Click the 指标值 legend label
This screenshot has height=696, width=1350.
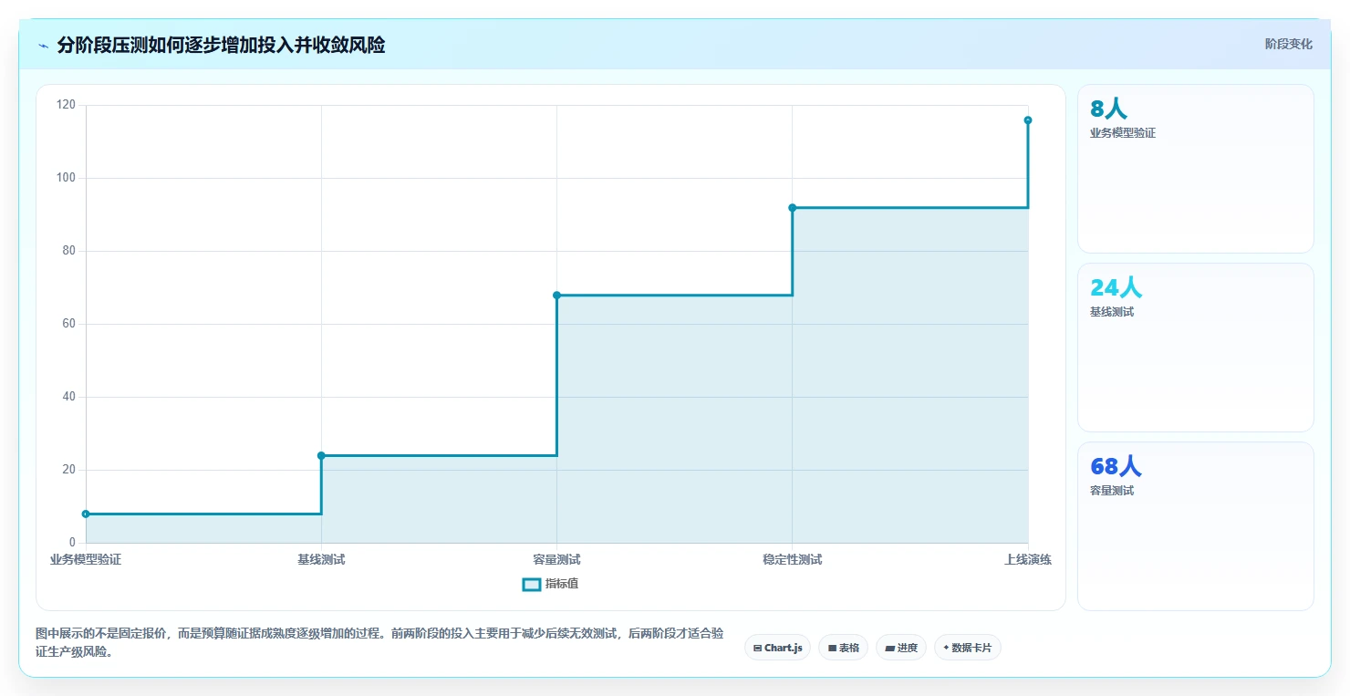click(562, 584)
